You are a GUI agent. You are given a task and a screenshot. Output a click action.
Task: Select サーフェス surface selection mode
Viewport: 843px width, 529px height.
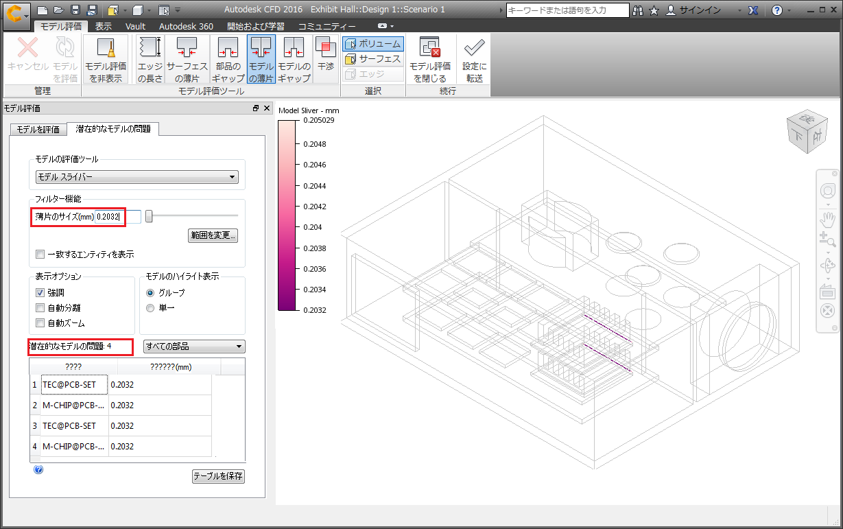(373, 59)
